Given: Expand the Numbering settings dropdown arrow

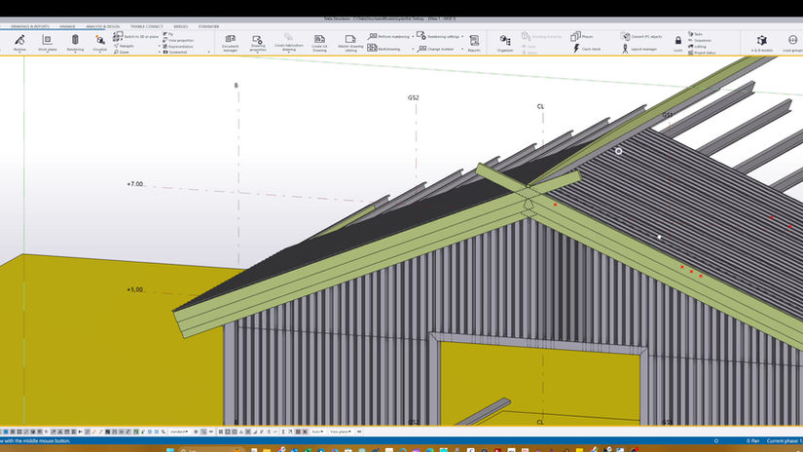Looking at the screenshot, I should coord(462,36).
